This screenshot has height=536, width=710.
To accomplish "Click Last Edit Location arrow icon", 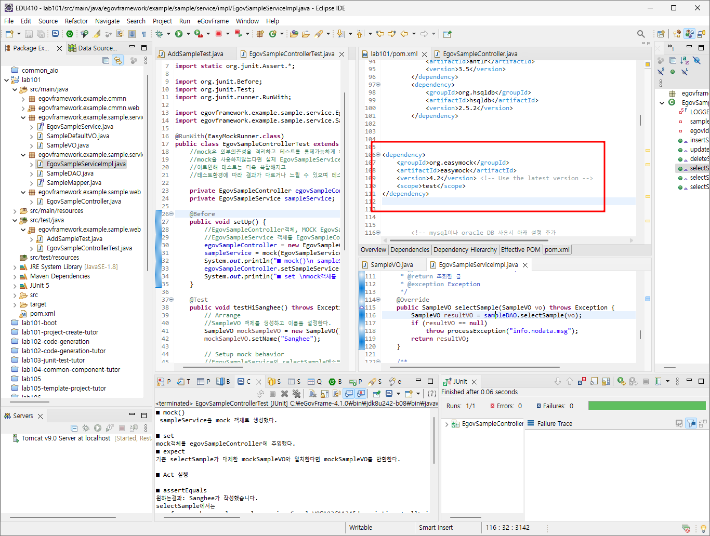I will coord(380,34).
